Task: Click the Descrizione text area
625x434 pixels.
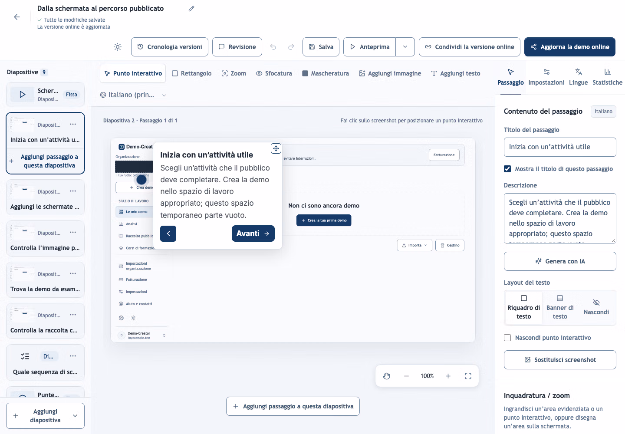Action: pyautogui.click(x=560, y=218)
